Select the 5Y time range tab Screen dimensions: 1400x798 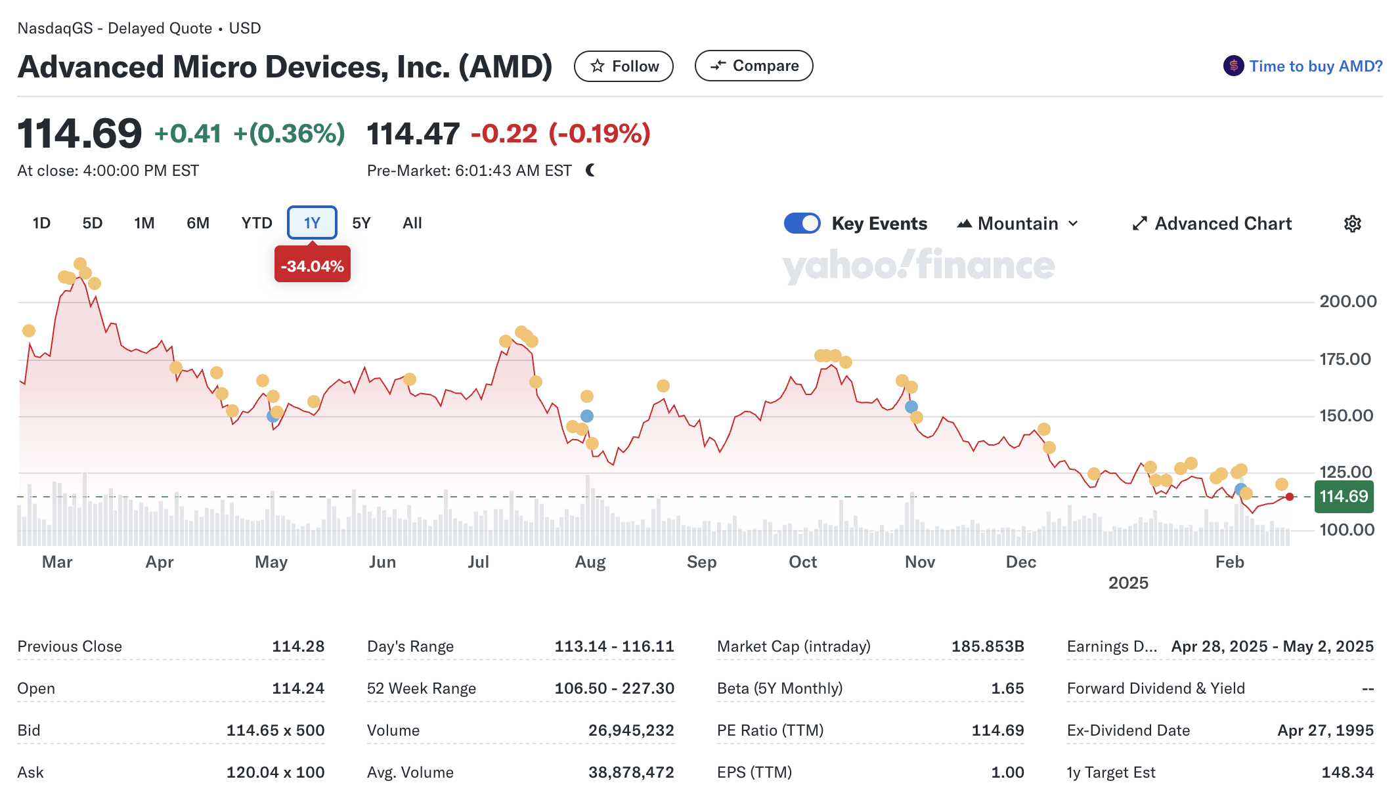(x=361, y=223)
